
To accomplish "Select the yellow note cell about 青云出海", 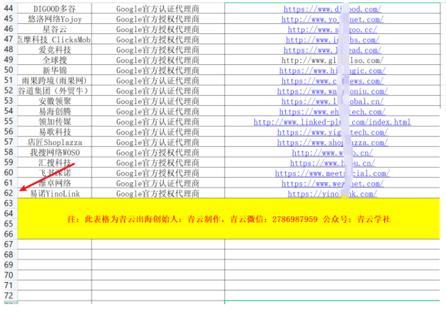I will 229,219.
